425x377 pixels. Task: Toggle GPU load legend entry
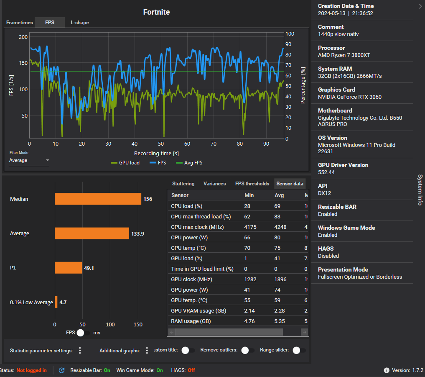pyautogui.click(x=125, y=163)
